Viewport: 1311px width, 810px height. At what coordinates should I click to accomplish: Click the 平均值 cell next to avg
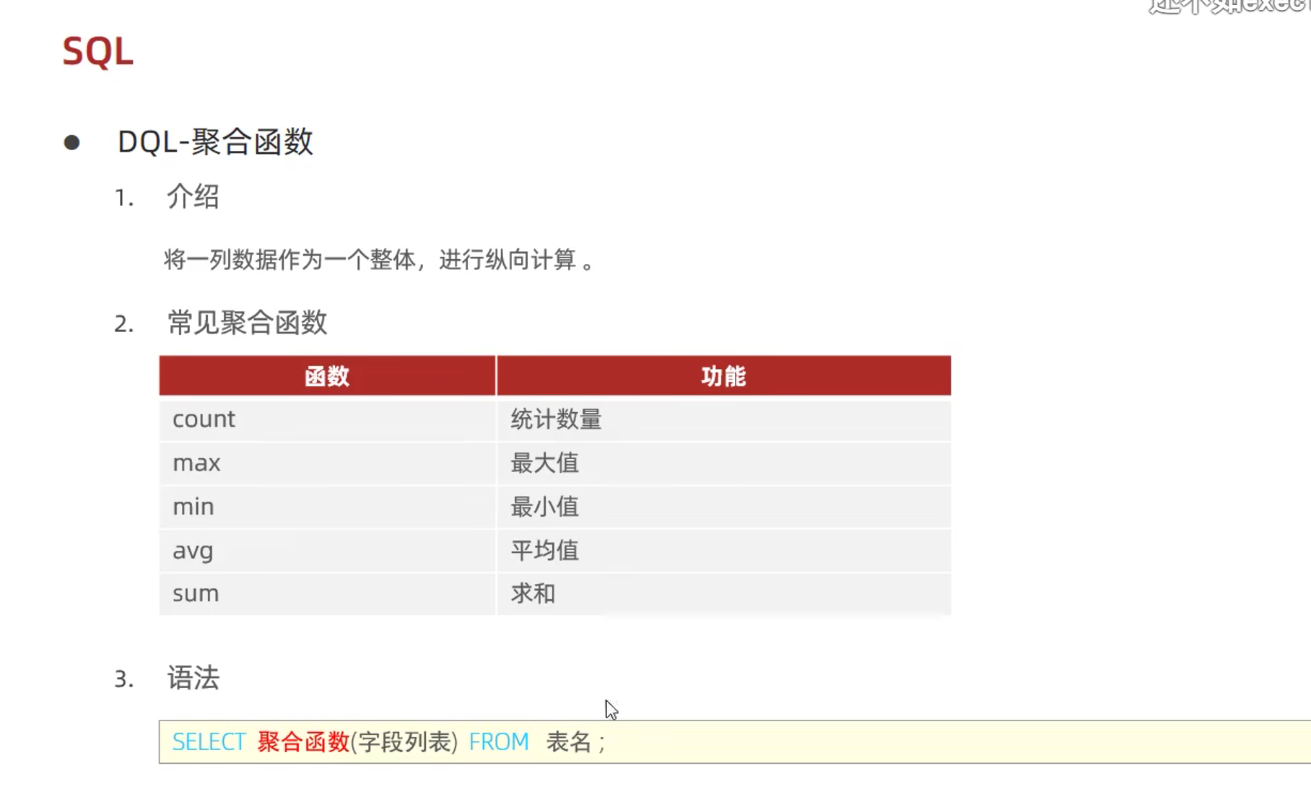click(544, 550)
